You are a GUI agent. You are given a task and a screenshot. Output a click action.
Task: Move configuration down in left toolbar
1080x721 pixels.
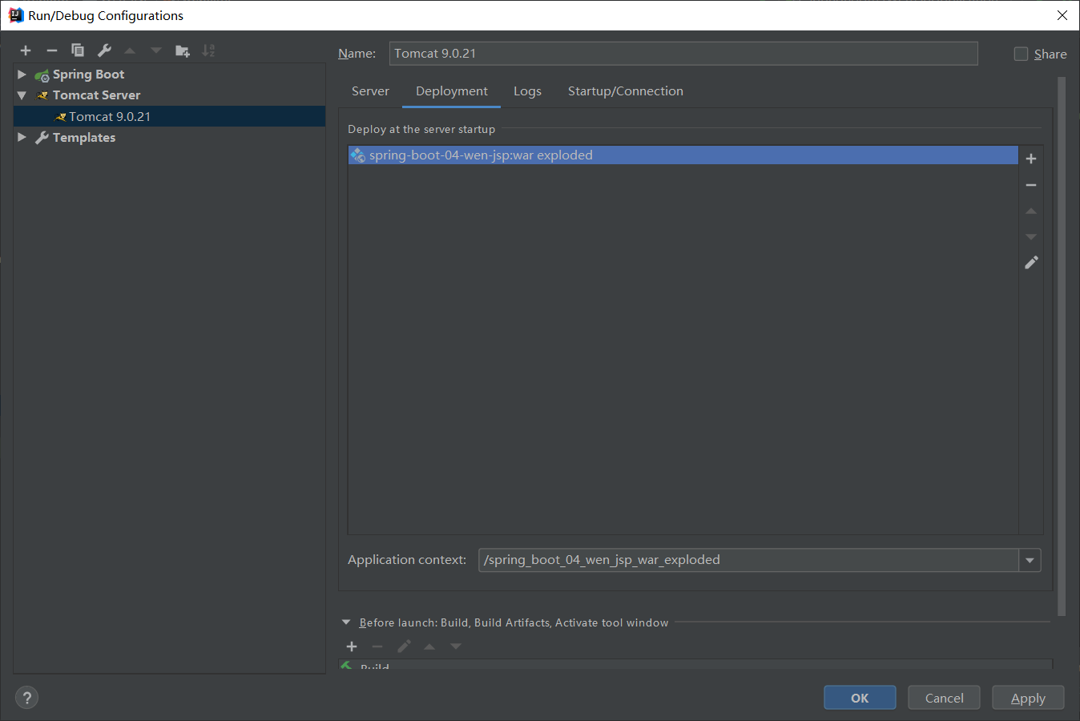click(156, 50)
